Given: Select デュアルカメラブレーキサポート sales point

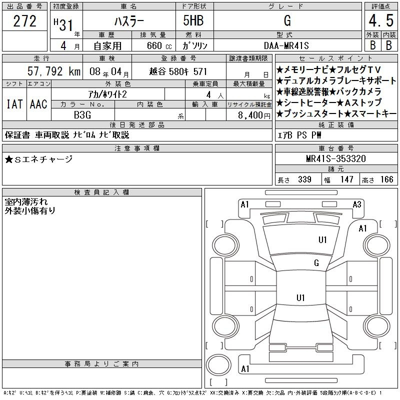Looking at the screenshot, I should click(336, 81).
